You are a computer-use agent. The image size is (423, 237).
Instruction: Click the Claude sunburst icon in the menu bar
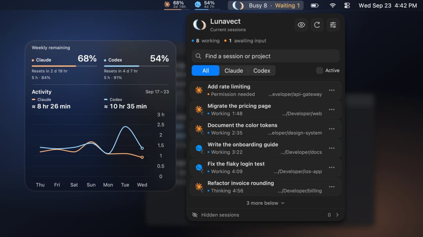tap(167, 5)
